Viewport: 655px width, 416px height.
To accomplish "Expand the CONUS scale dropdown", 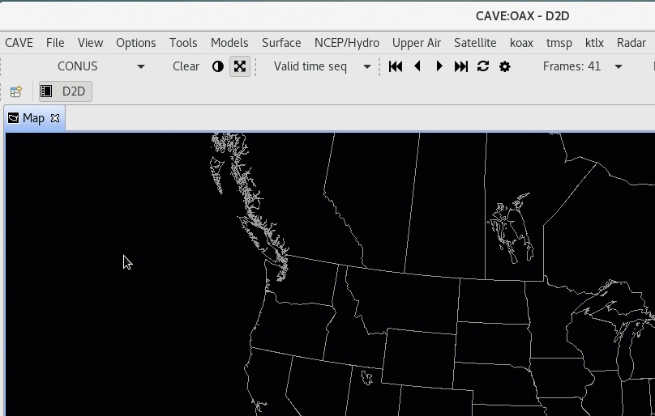I will [x=141, y=66].
